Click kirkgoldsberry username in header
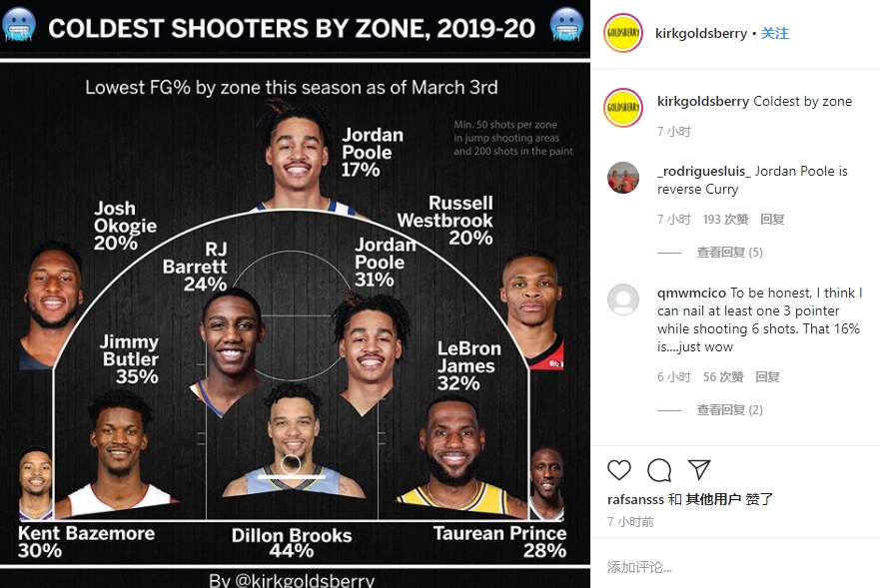The image size is (880, 588). coord(701,34)
